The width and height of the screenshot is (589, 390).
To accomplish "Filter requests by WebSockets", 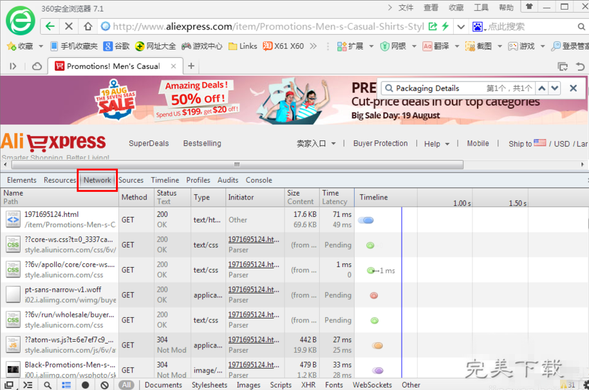I will [x=372, y=385].
